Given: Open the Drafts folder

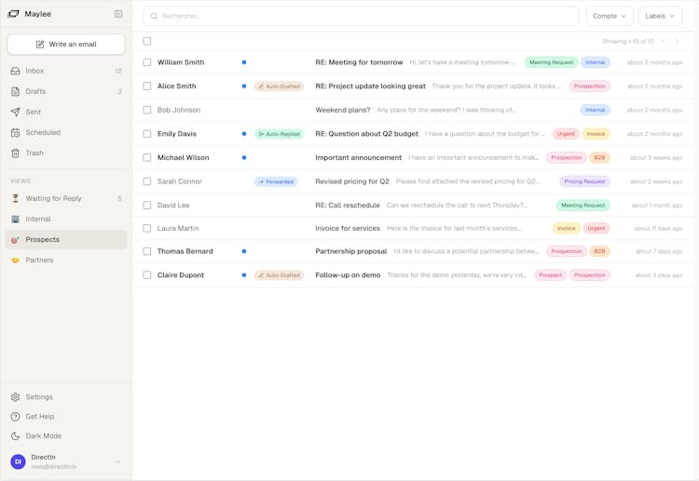Looking at the screenshot, I should 35,91.
